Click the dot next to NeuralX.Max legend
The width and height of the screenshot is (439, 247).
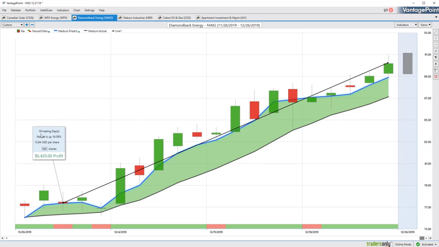click(x=49, y=32)
